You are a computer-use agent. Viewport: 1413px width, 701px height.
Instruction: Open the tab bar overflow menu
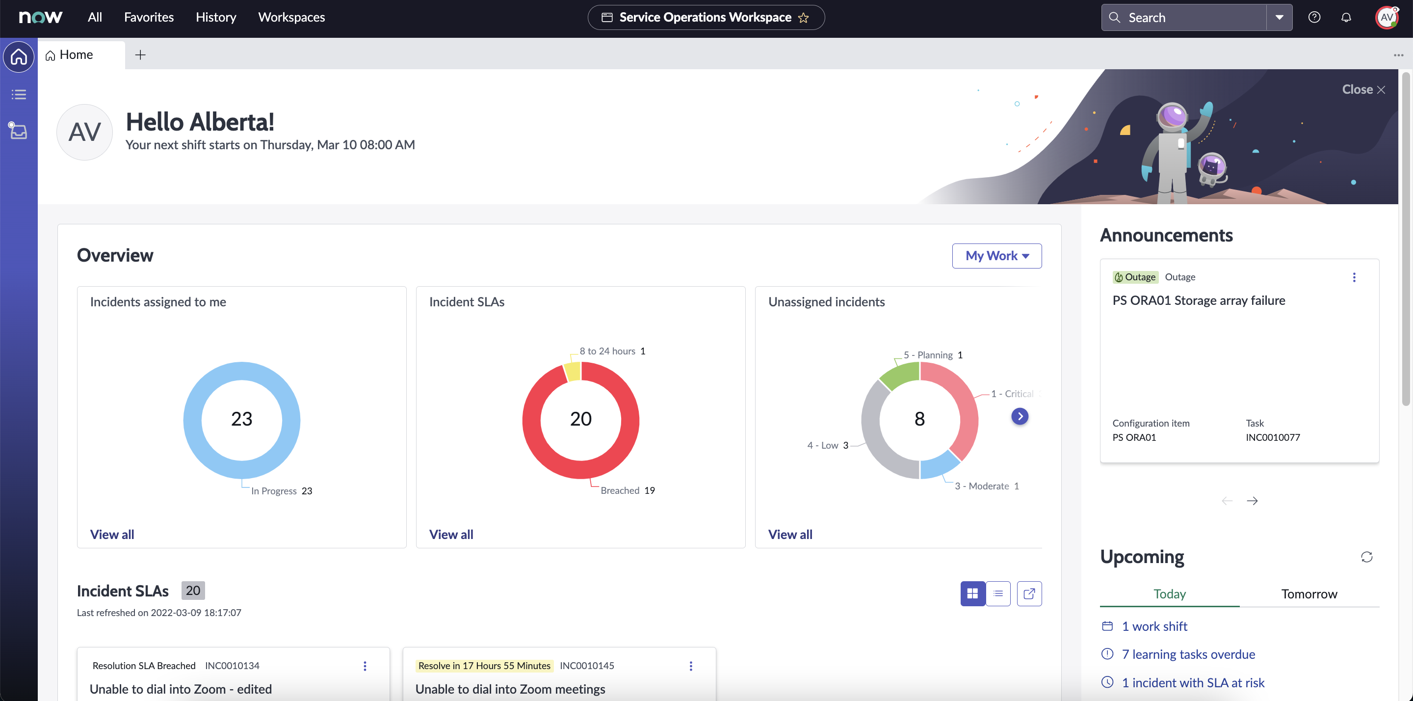tap(1399, 55)
